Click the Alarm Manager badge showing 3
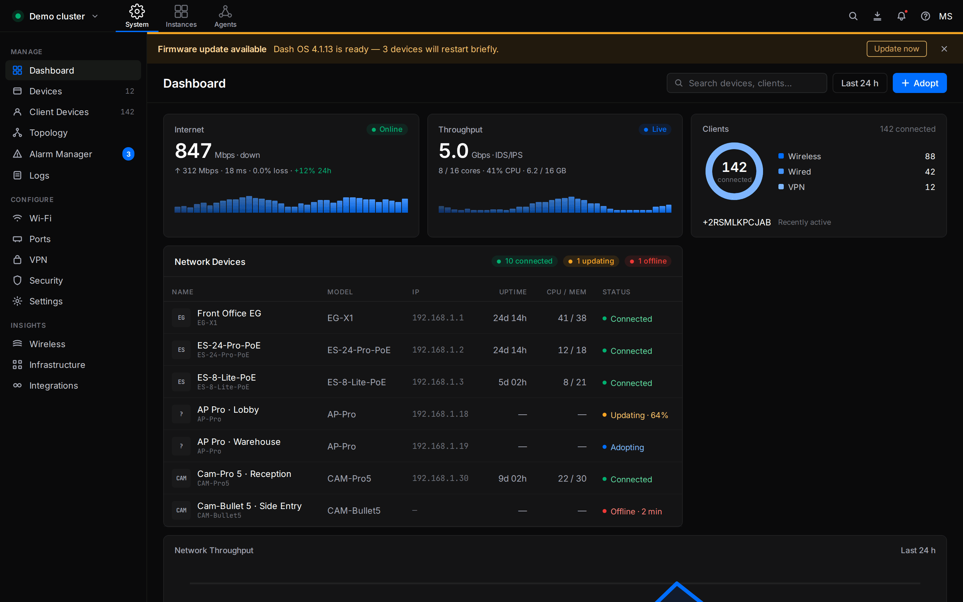The height and width of the screenshot is (602, 963). [128, 154]
